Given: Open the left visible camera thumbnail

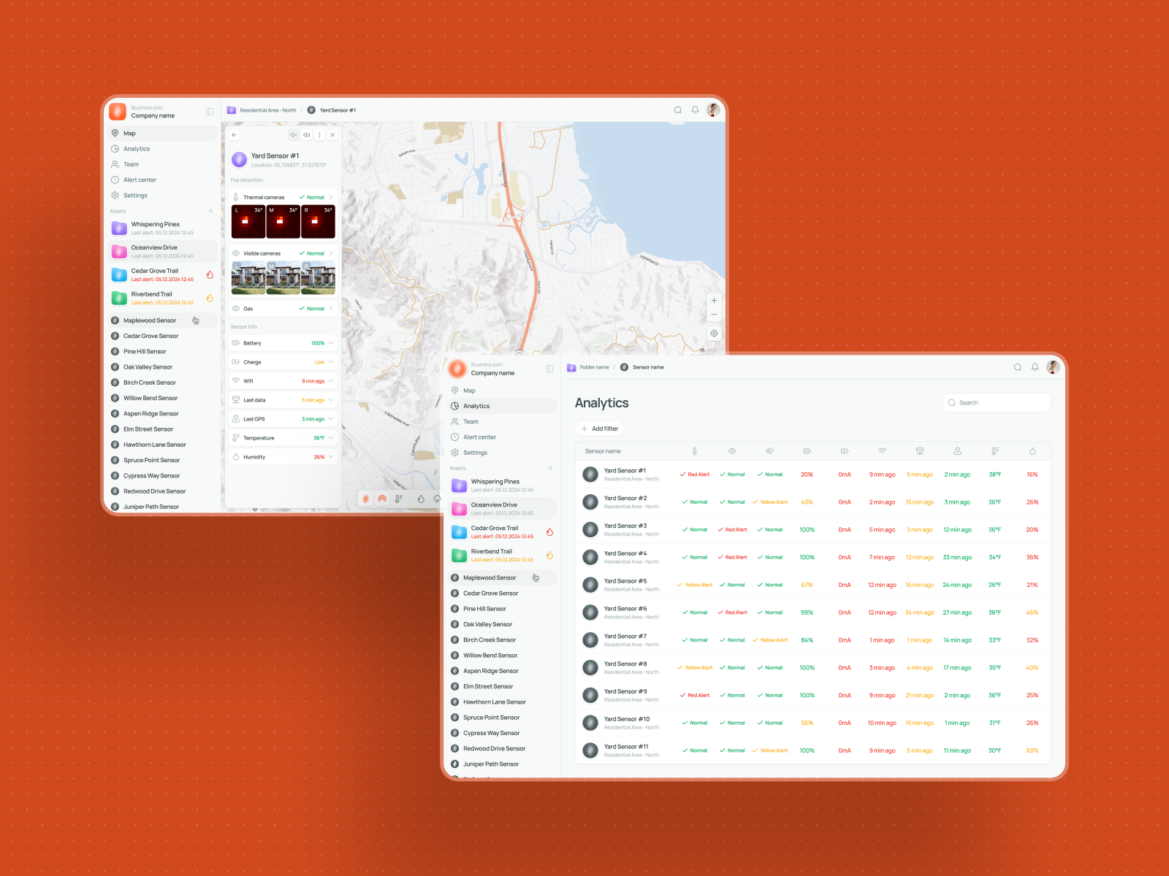Looking at the screenshot, I should click(248, 278).
